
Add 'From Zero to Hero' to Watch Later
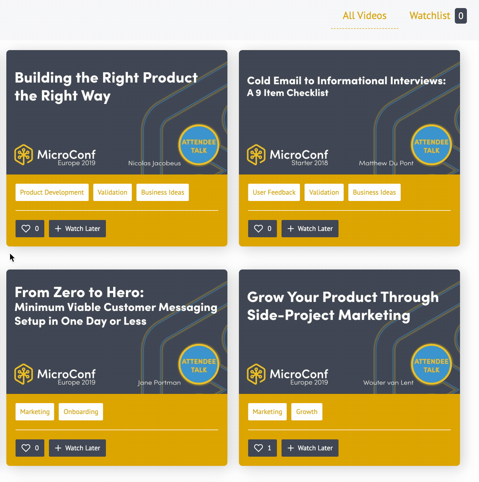pos(77,448)
